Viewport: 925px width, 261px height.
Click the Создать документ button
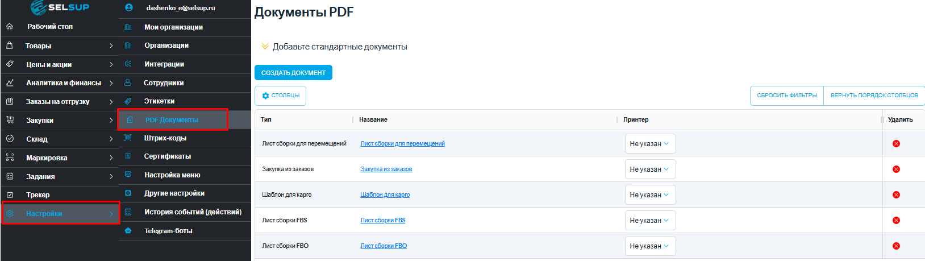click(x=293, y=73)
